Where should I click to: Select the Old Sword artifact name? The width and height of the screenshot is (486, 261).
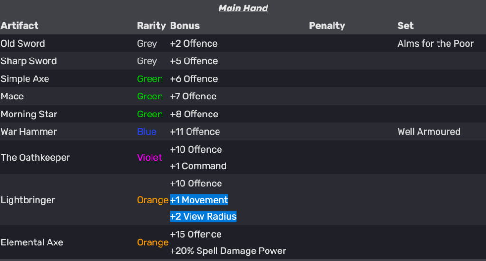tap(23, 44)
